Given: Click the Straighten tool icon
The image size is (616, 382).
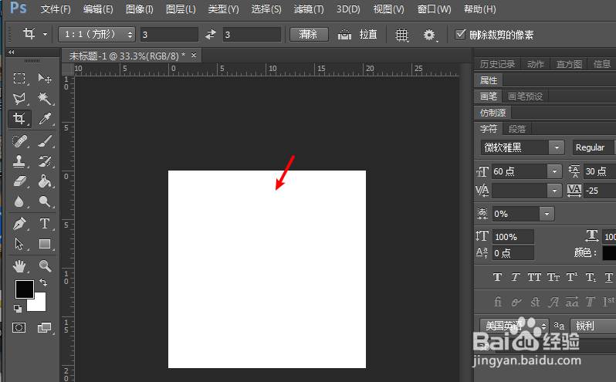Looking at the screenshot, I should [344, 35].
